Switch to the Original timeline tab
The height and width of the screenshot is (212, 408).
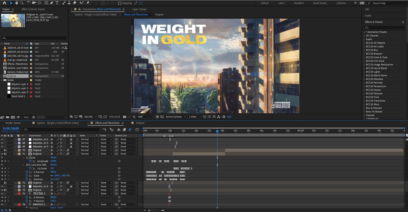pos(140,123)
